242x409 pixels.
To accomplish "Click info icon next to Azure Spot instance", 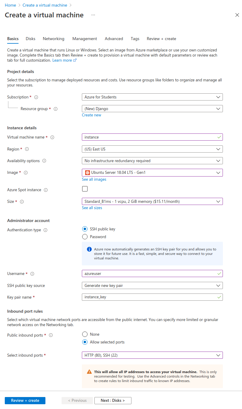I will tap(46, 190).
